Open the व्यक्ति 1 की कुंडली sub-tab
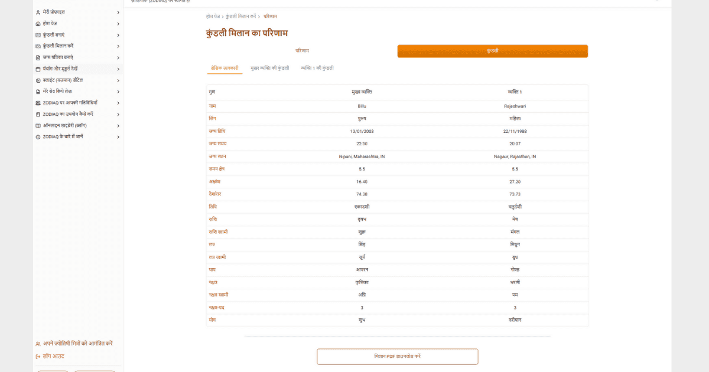The height and width of the screenshot is (372, 709). click(x=317, y=68)
